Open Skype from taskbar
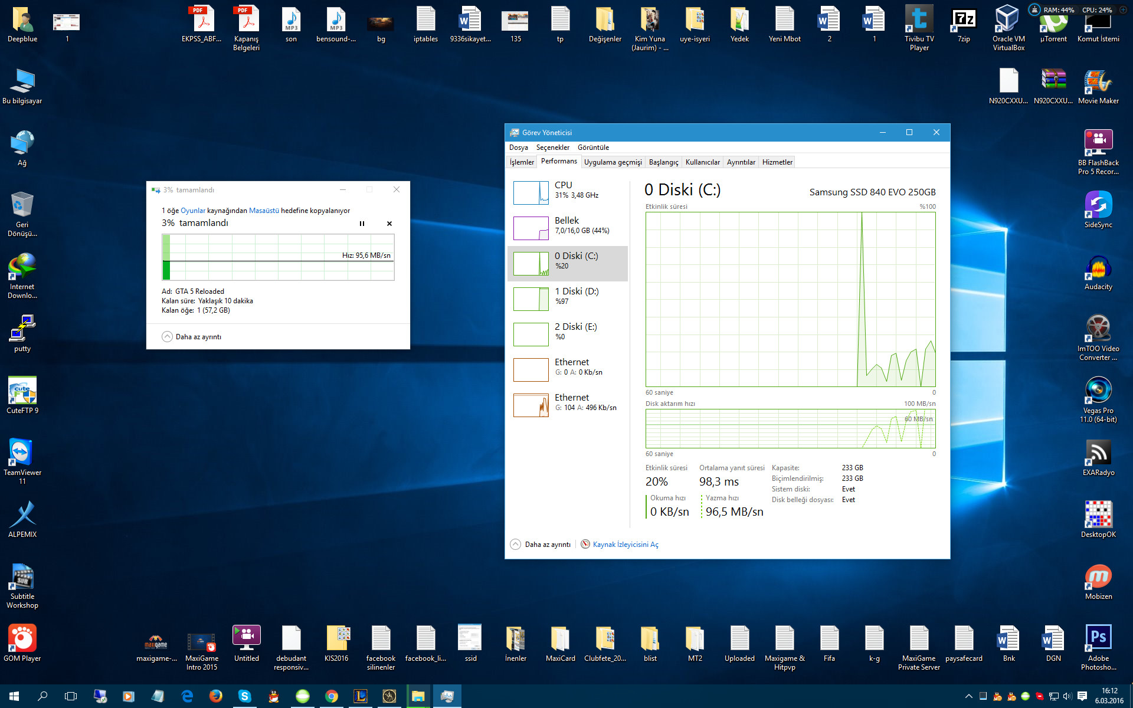This screenshot has height=708, width=1133. pyautogui.click(x=244, y=696)
